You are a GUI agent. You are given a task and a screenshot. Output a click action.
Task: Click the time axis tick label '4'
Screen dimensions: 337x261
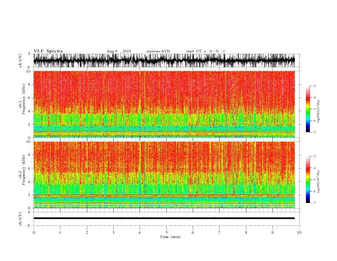click(x=140, y=232)
